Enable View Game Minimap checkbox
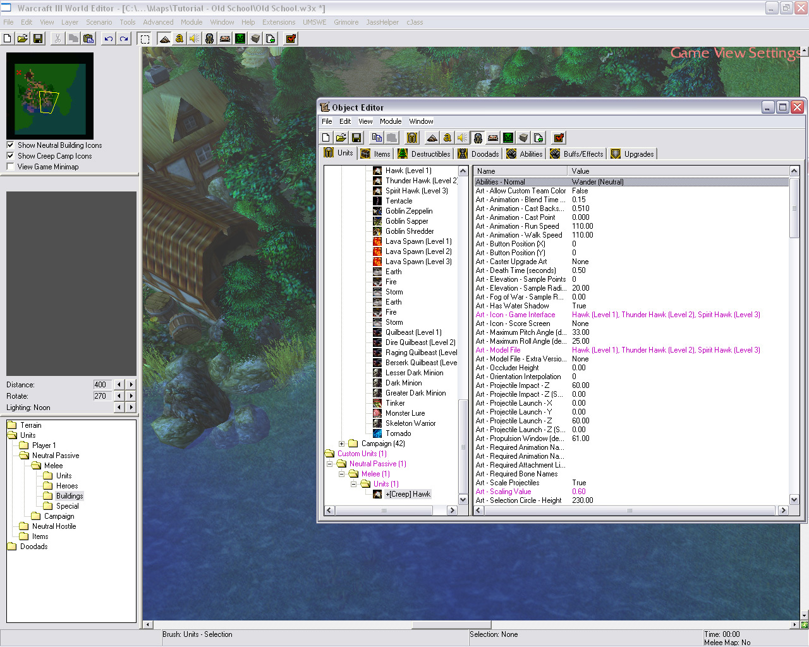Viewport: 809px width, 647px height. (x=10, y=166)
